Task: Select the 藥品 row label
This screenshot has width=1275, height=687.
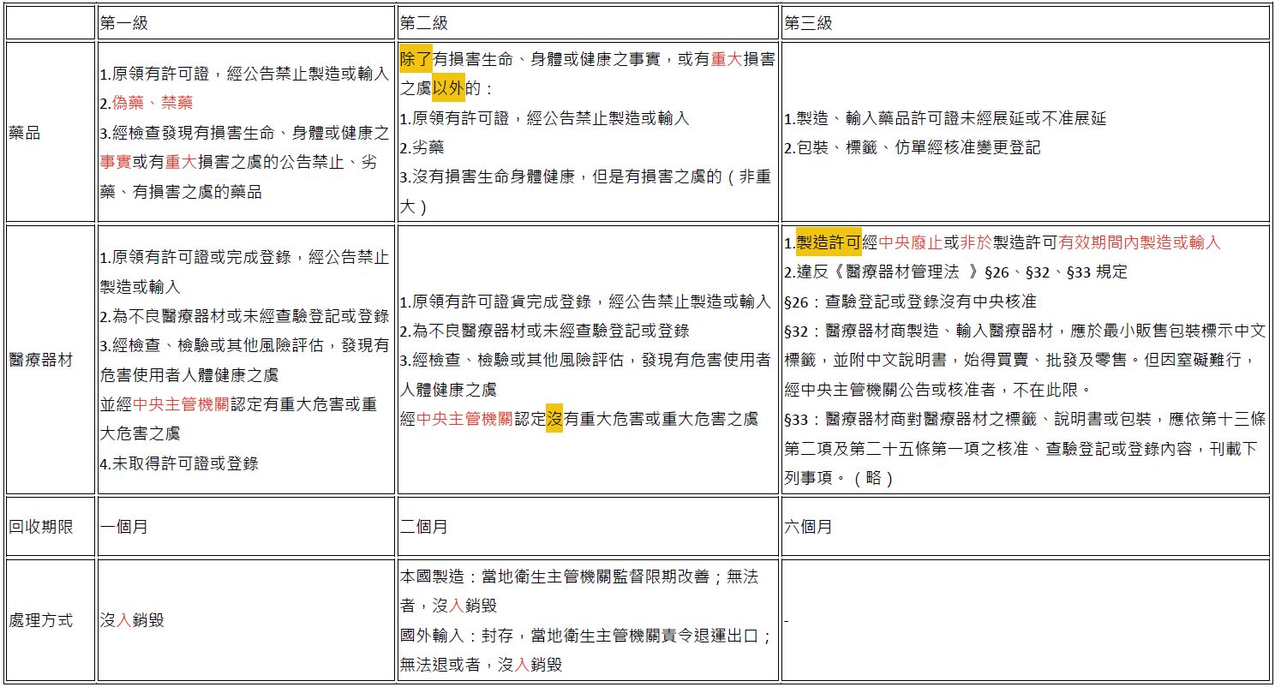Action: click(25, 133)
